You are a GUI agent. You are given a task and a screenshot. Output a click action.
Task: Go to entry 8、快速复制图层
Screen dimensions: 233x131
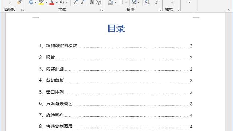click(56, 126)
